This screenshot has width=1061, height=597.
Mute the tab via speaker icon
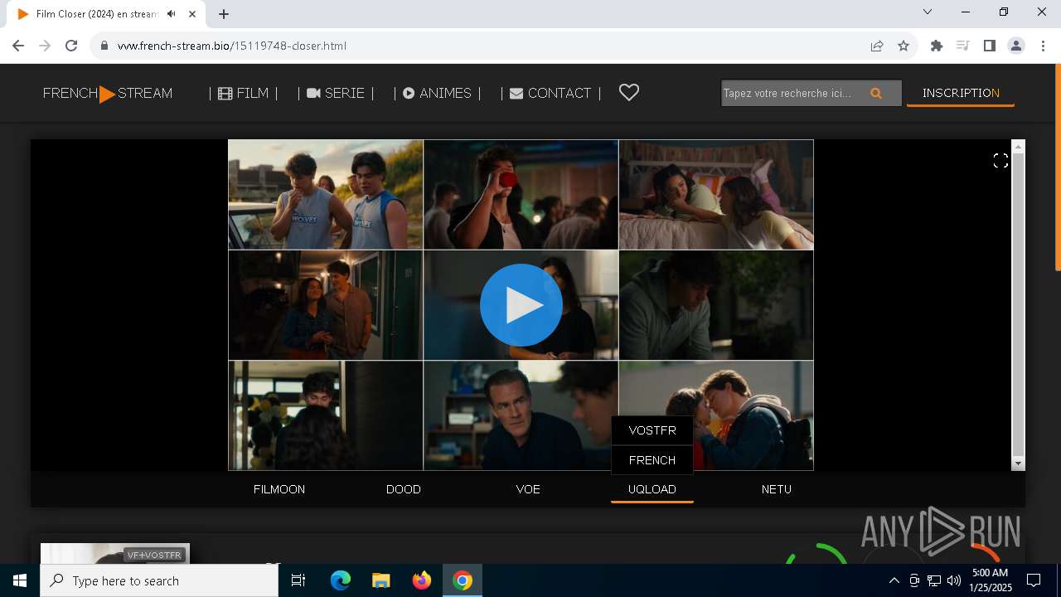[x=171, y=14]
